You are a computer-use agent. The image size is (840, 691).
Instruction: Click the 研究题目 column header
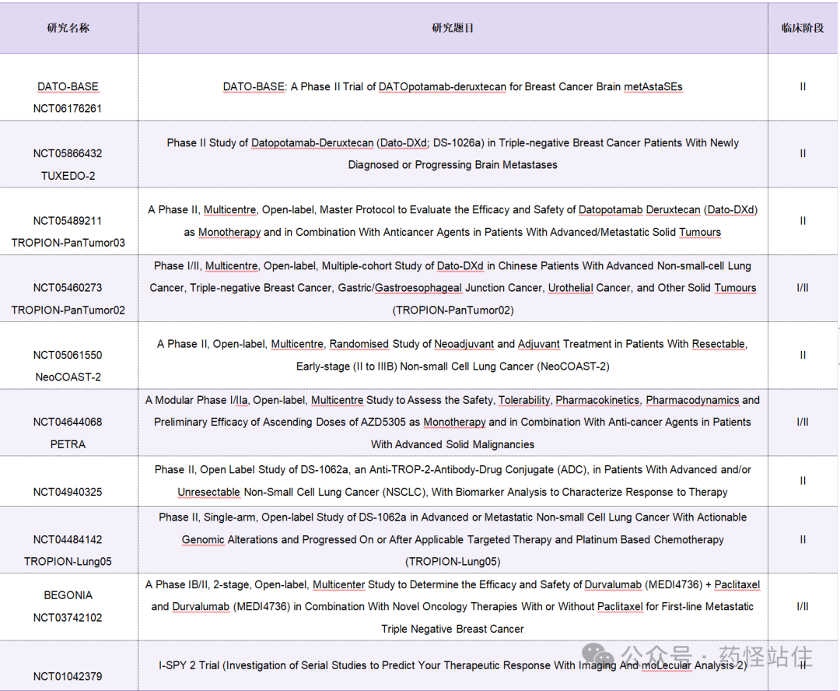click(x=453, y=28)
